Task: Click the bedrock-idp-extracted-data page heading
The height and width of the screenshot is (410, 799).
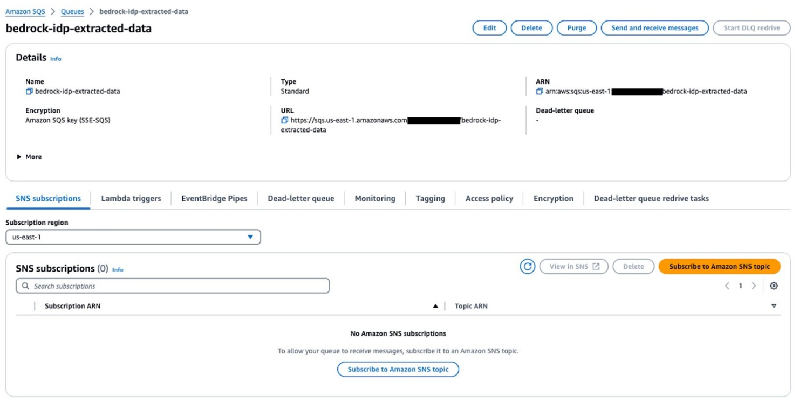Action: [79, 29]
